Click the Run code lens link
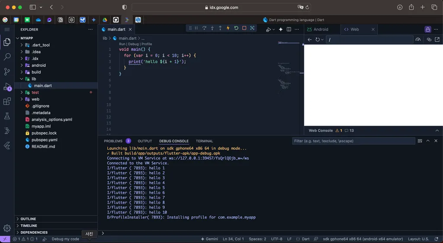443x243 pixels. click(122, 44)
